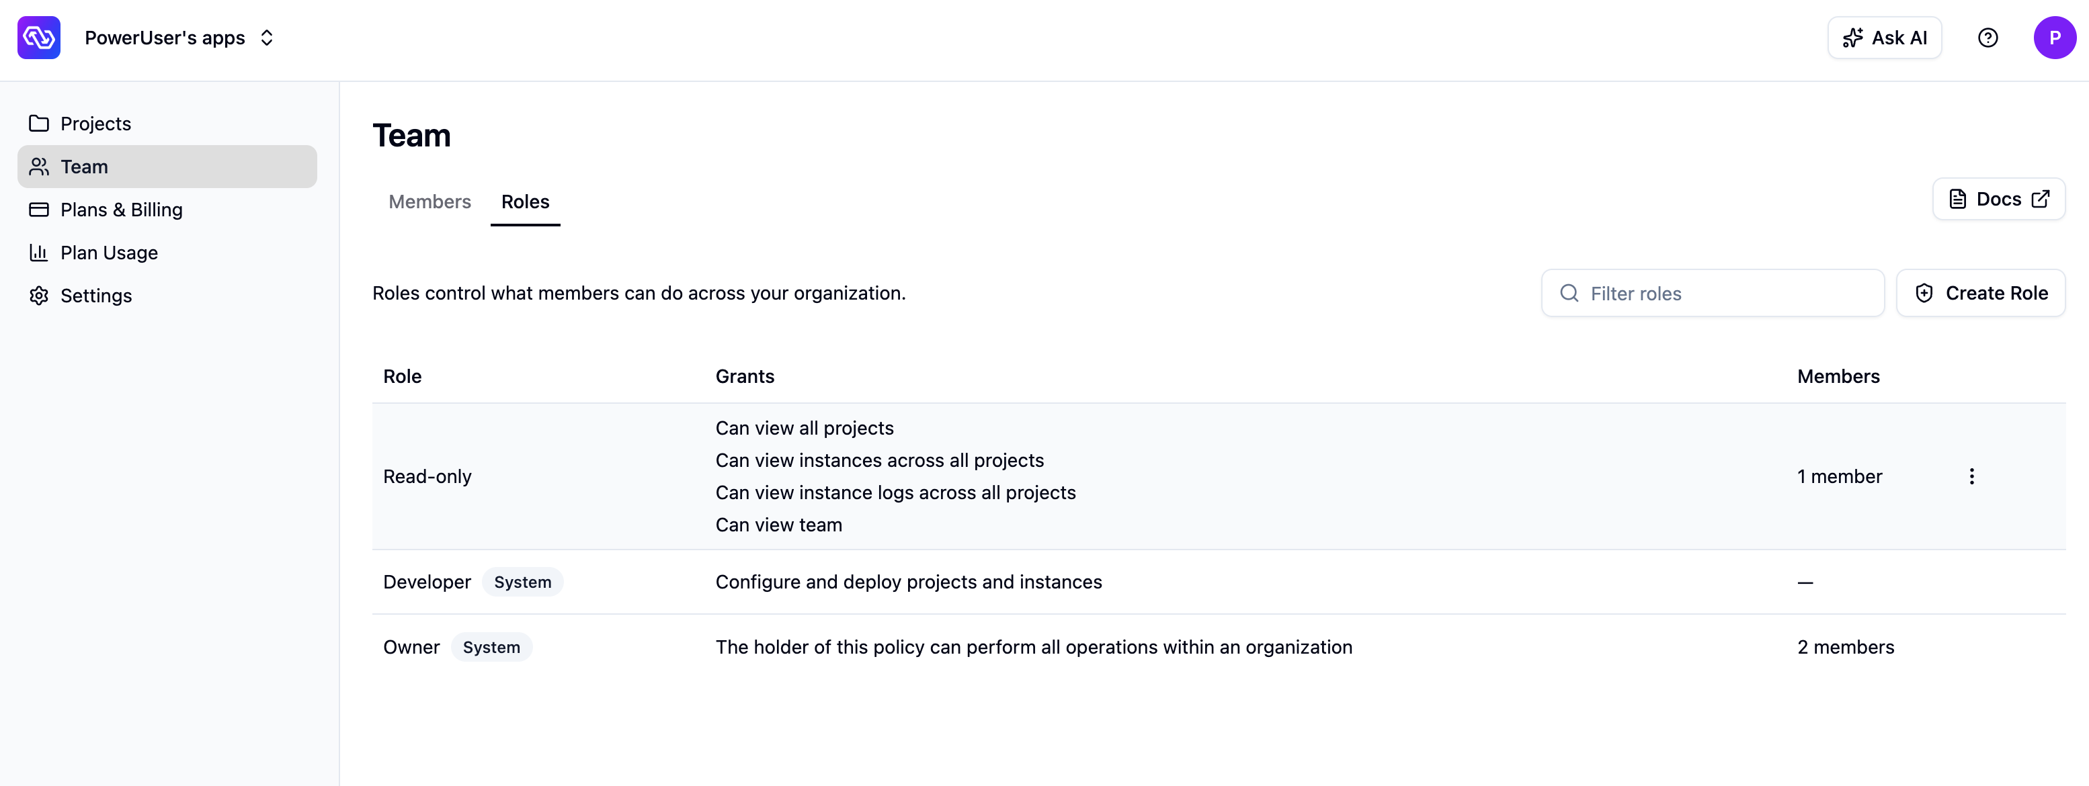This screenshot has width=2089, height=786.
Task: Open the purple user avatar menu
Action: (x=2054, y=37)
